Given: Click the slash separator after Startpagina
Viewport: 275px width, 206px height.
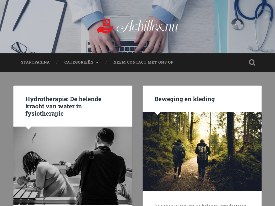Looking at the screenshot, I should (57, 62).
